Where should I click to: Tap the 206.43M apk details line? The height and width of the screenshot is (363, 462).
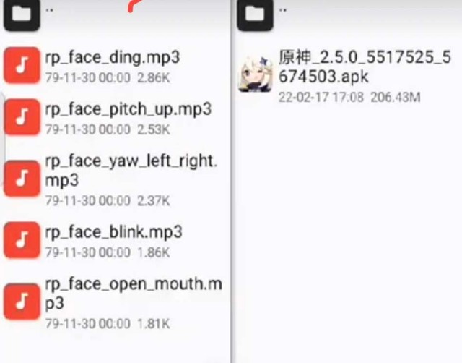(x=349, y=97)
